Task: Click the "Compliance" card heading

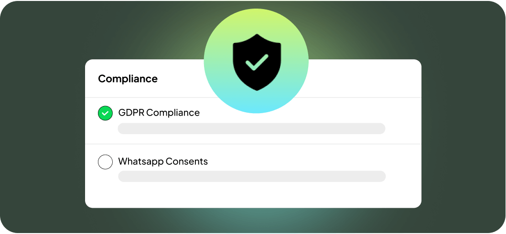Action: (x=128, y=79)
